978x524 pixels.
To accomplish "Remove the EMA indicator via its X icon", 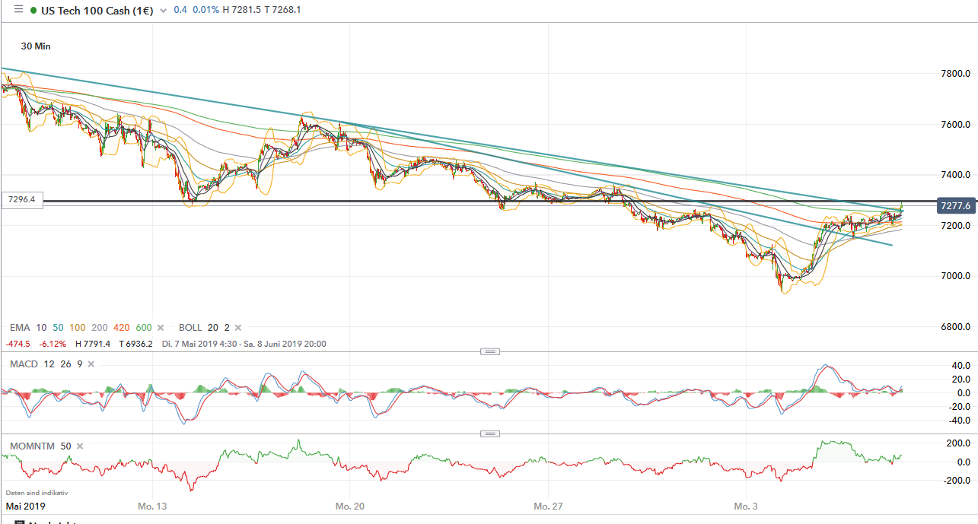I will (160, 327).
